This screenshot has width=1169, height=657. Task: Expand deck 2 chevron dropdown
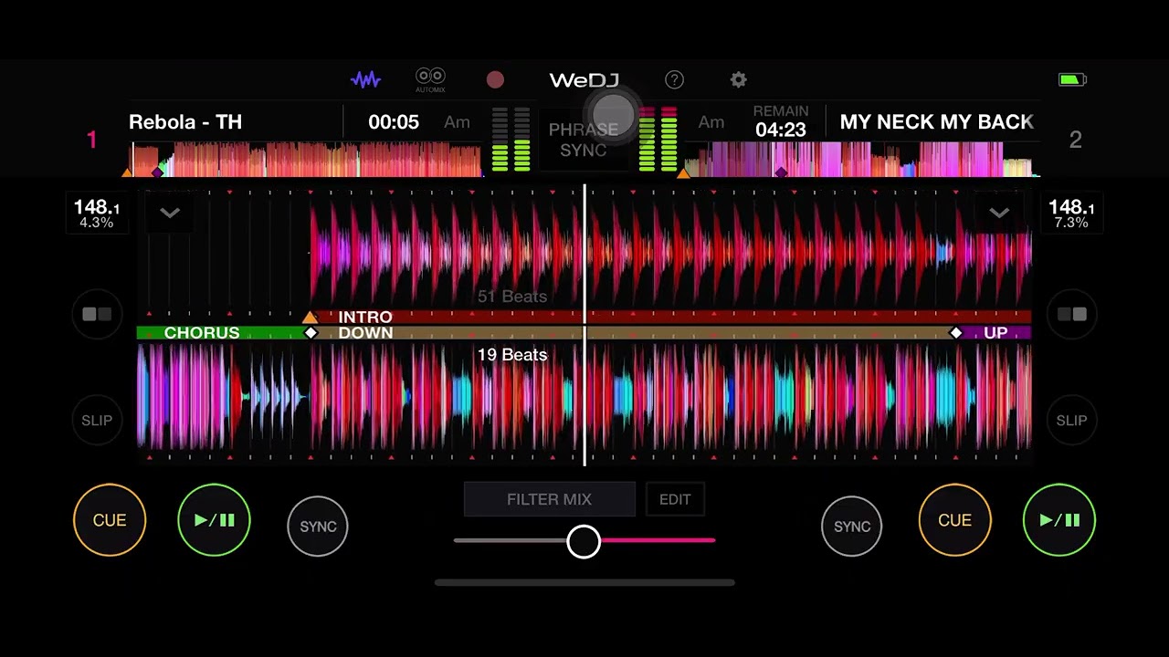click(999, 214)
